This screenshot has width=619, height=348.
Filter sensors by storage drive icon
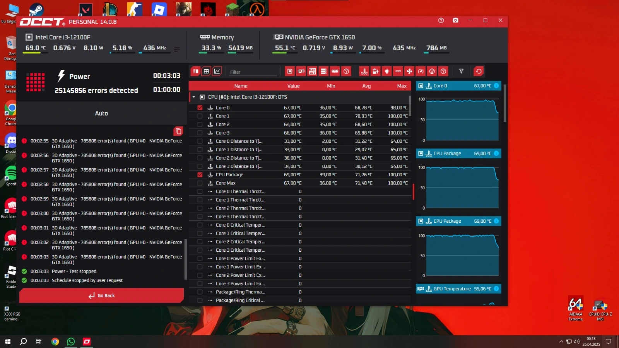(324, 71)
